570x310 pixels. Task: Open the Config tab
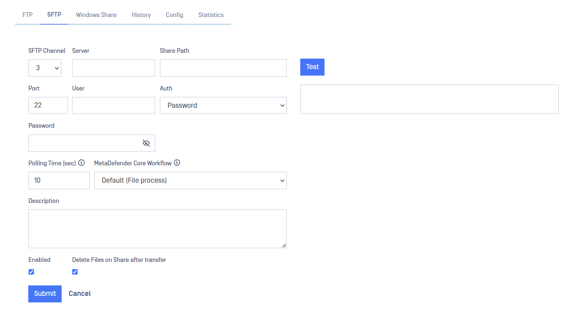tap(174, 15)
